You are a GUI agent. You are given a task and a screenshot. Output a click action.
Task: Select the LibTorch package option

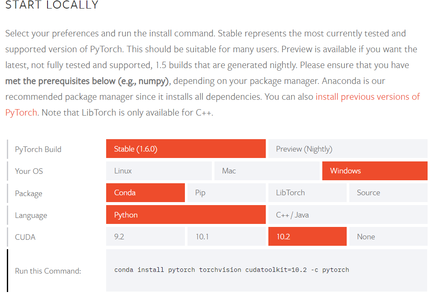(307, 193)
